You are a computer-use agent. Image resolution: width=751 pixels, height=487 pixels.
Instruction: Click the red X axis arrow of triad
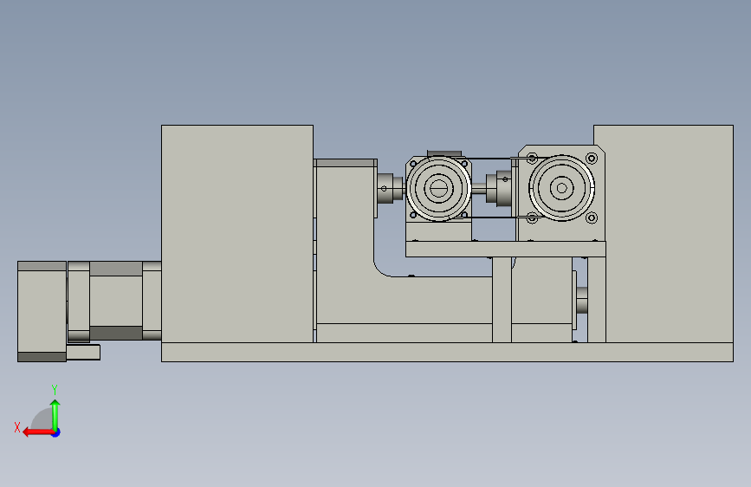tap(37, 432)
